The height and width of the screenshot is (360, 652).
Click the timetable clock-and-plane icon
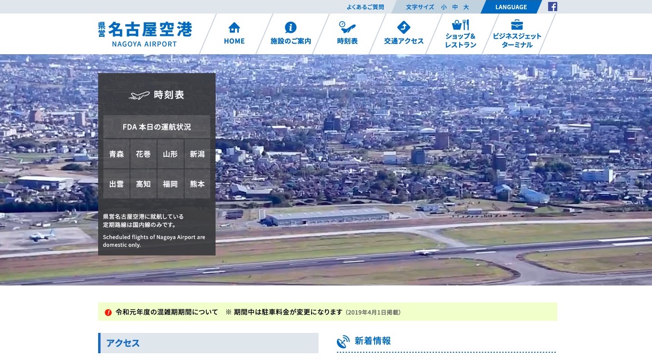[347, 27]
